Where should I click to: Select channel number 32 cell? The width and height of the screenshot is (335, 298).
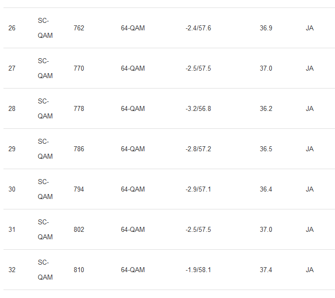(x=12, y=270)
